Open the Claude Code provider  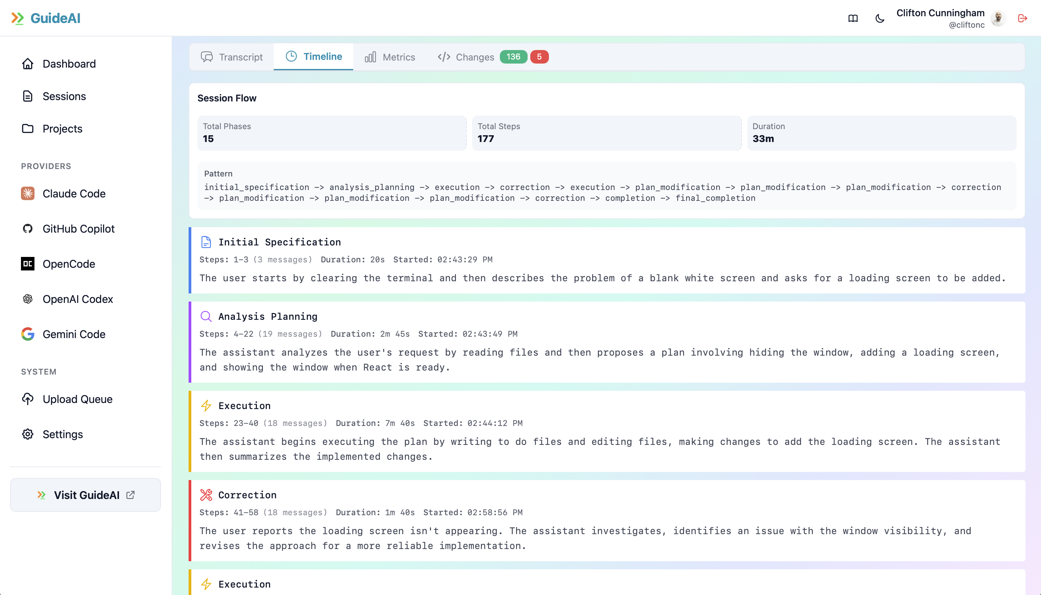click(74, 193)
